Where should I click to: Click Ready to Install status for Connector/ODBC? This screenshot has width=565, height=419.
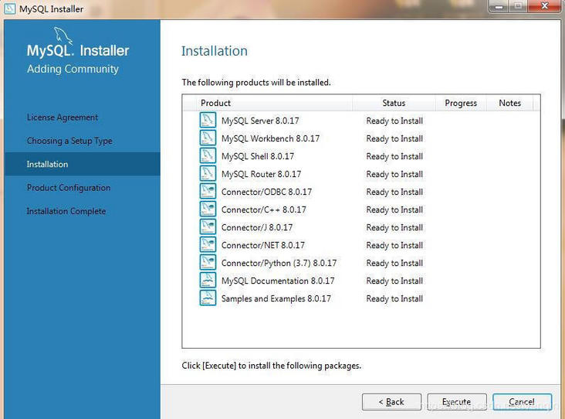tap(394, 192)
